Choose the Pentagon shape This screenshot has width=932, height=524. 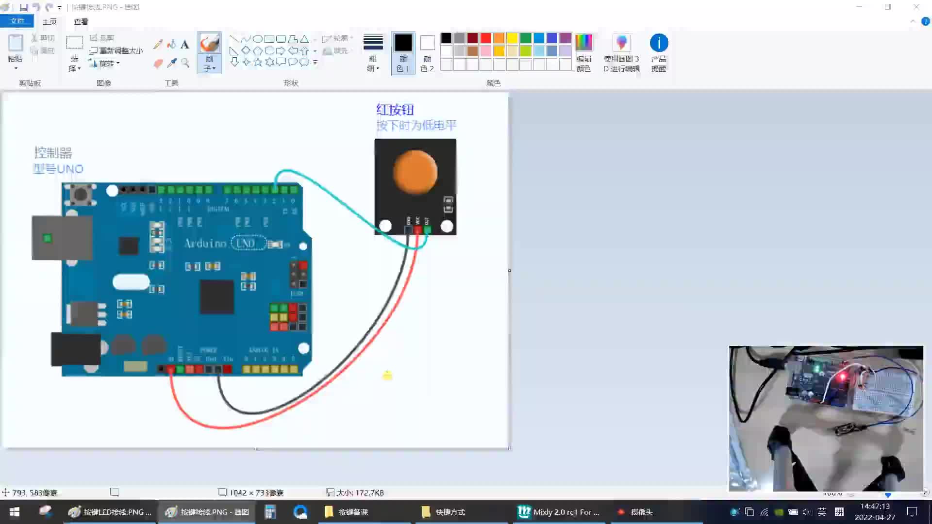258,50
